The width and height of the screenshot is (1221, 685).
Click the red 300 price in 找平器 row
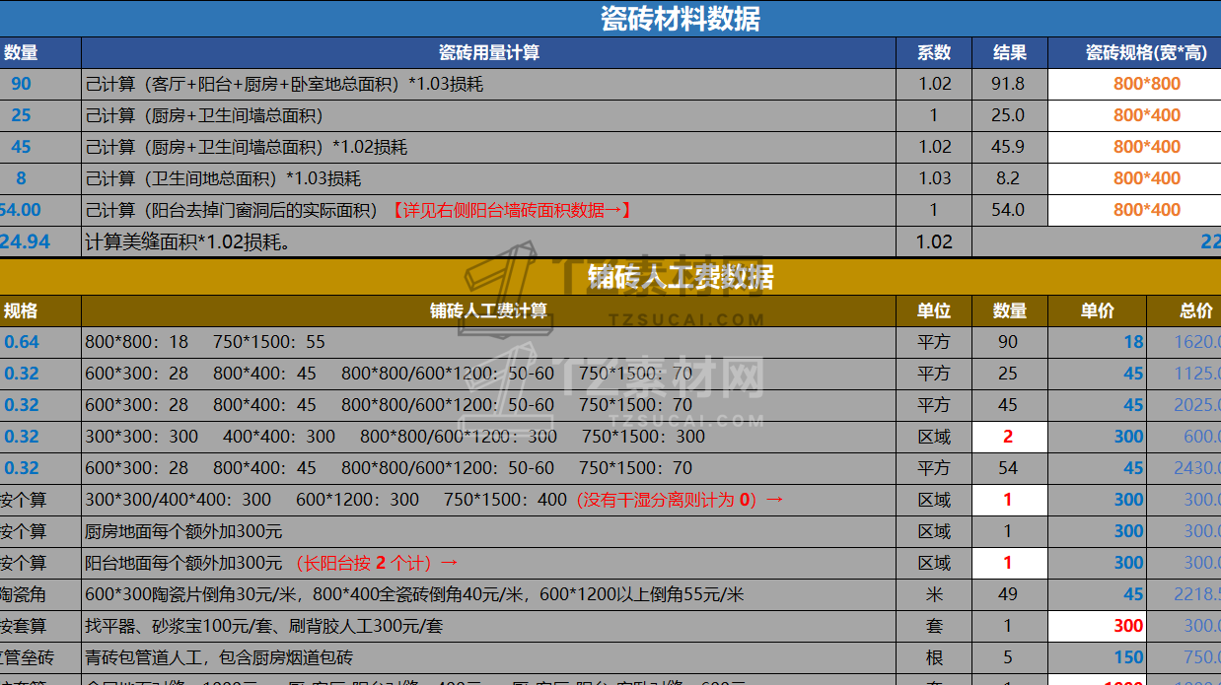[1097, 626]
